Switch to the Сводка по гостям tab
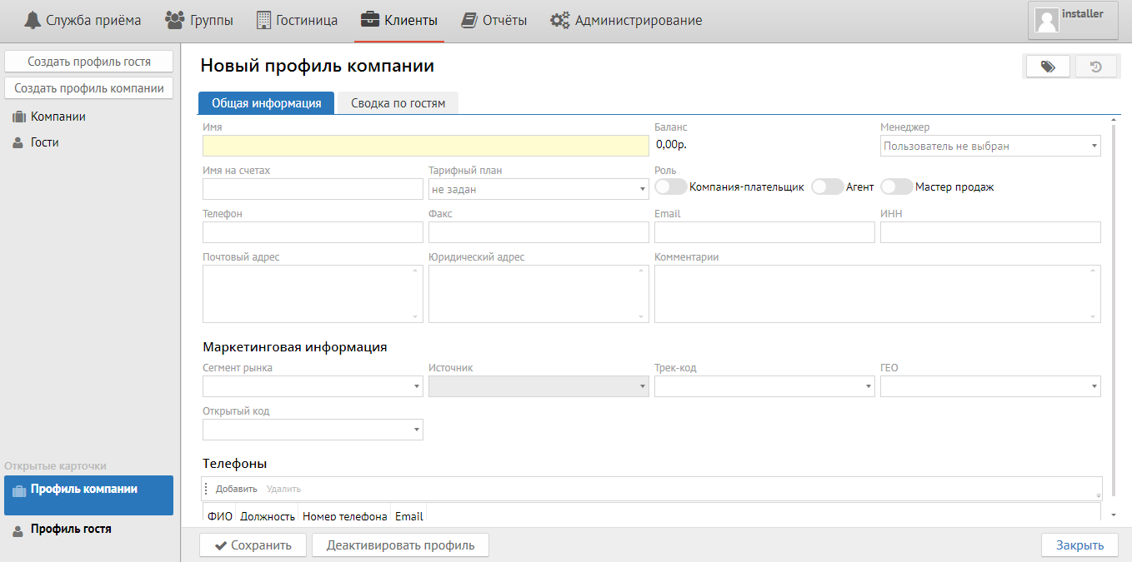The image size is (1132, 562). 398,103
